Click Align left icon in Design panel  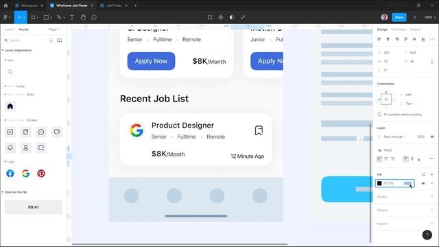pos(379,39)
